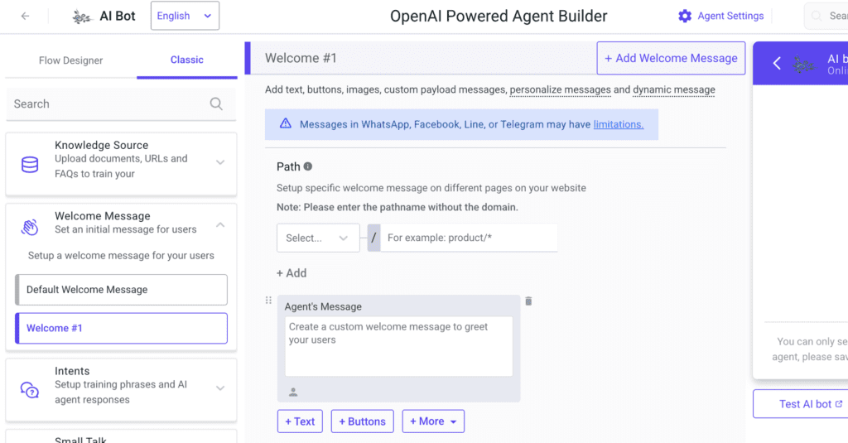The image size is (848, 443).
Task: Click the sidebar Search field
Action: [x=121, y=104]
